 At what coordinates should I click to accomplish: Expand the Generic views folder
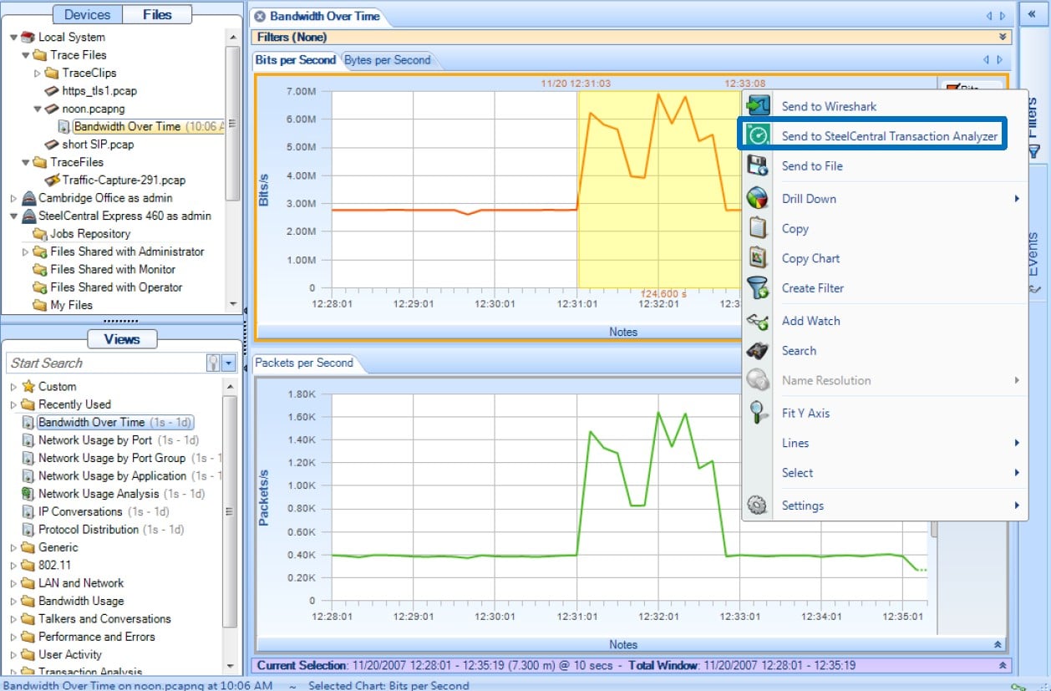click(x=14, y=548)
